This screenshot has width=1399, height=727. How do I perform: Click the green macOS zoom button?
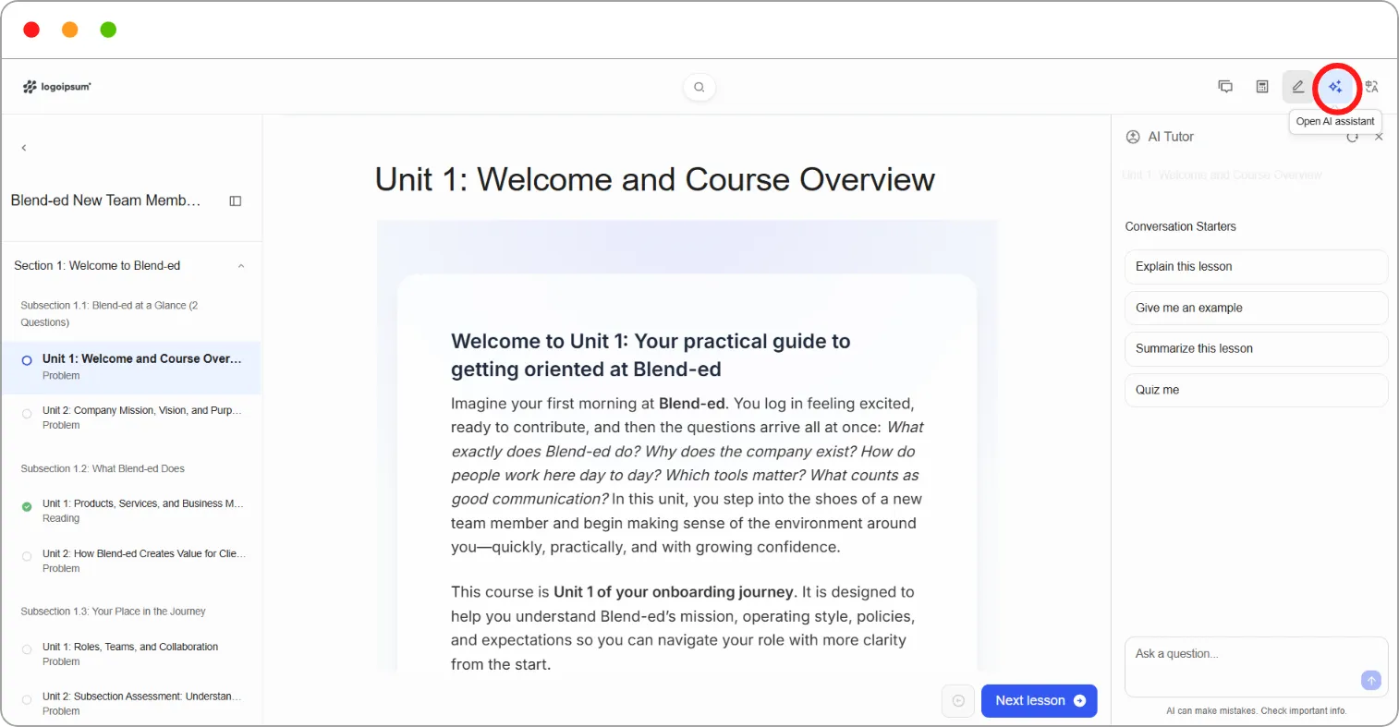pos(108,30)
